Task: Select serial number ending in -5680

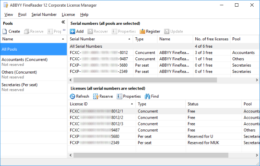Action: pos(163,65)
